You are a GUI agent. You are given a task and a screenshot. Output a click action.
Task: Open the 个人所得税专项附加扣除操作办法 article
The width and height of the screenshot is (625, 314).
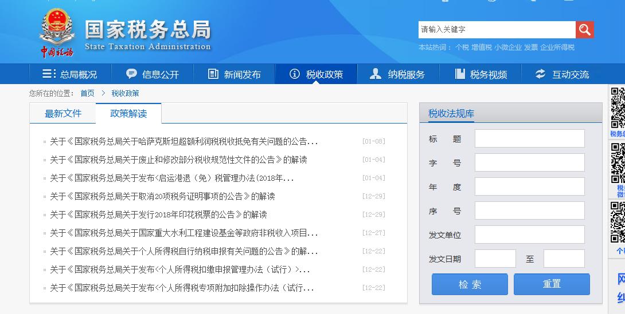(x=182, y=288)
